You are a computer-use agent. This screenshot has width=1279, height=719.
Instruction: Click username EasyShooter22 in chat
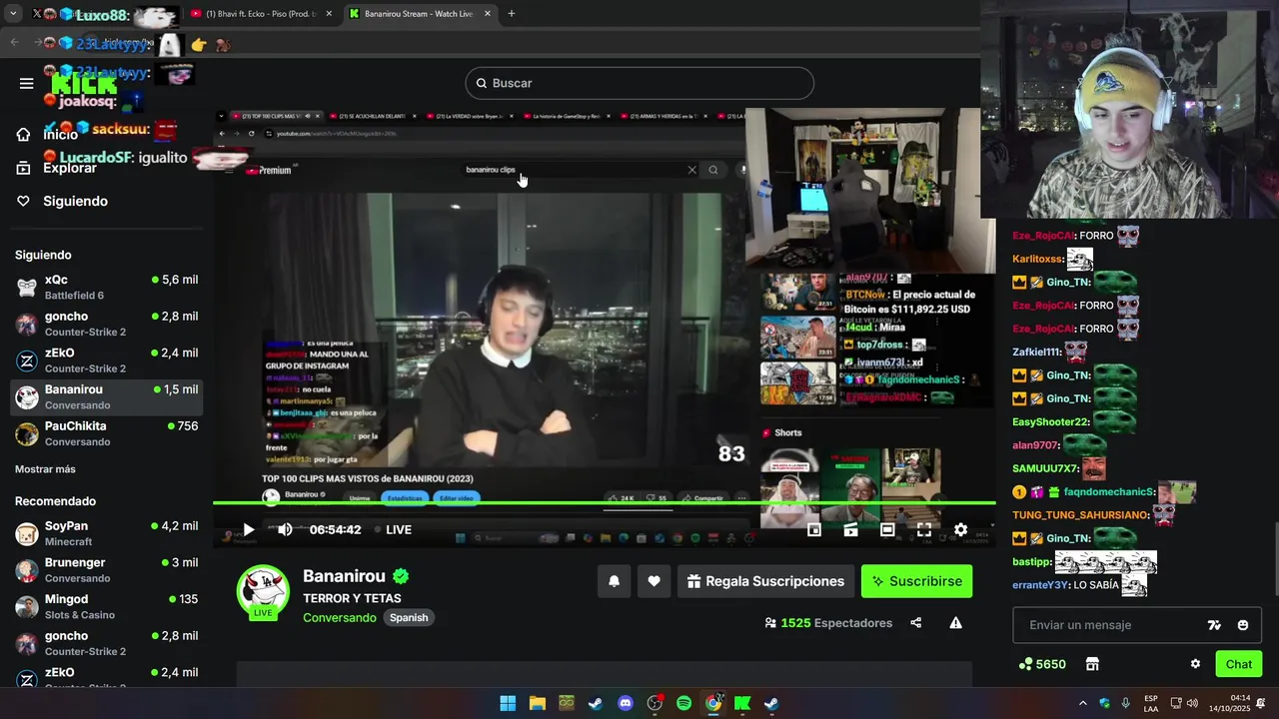pos(1050,422)
